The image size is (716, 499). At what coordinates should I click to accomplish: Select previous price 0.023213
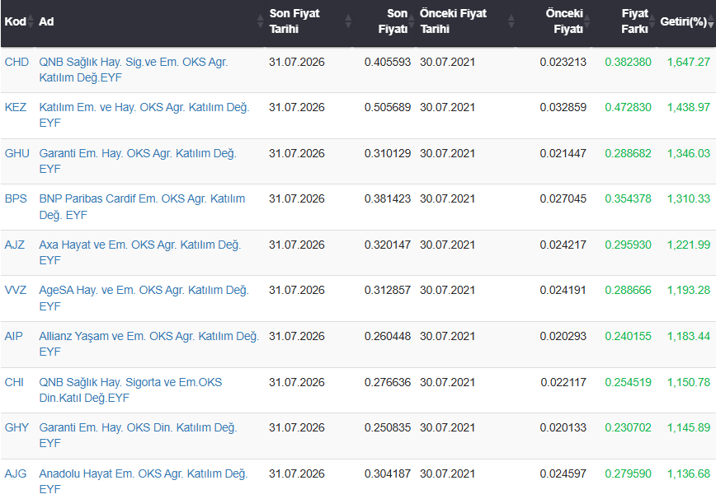point(563,62)
